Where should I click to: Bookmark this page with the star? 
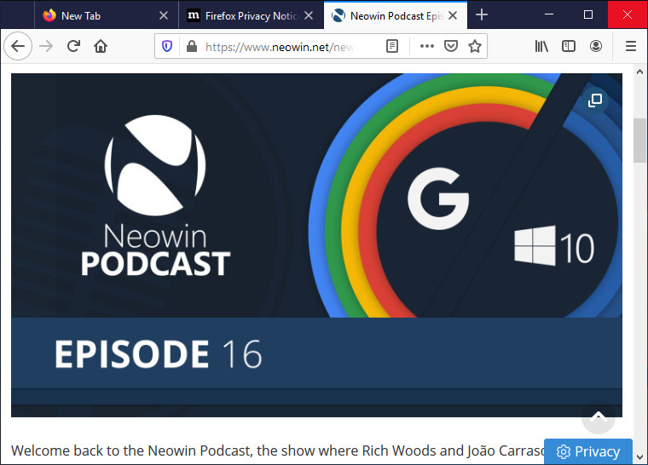click(x=475, y=46)
